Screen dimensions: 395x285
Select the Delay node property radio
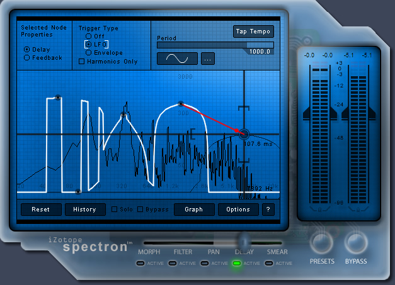26,50
